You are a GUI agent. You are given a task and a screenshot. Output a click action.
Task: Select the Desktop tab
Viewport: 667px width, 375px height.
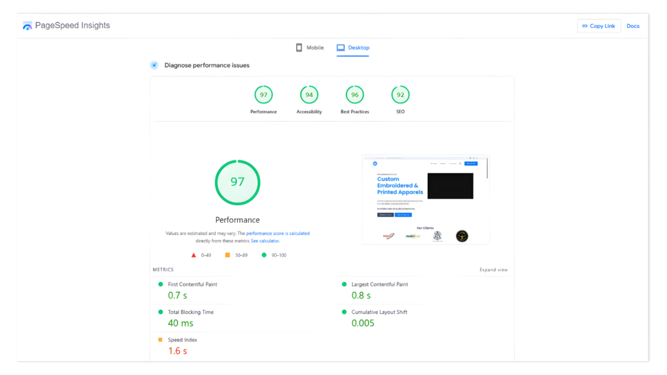pos(353,48)
